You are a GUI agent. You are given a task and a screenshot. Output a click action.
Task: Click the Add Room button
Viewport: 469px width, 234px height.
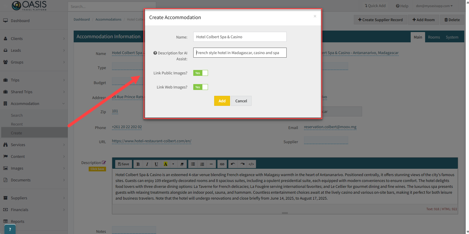point(424,20)
